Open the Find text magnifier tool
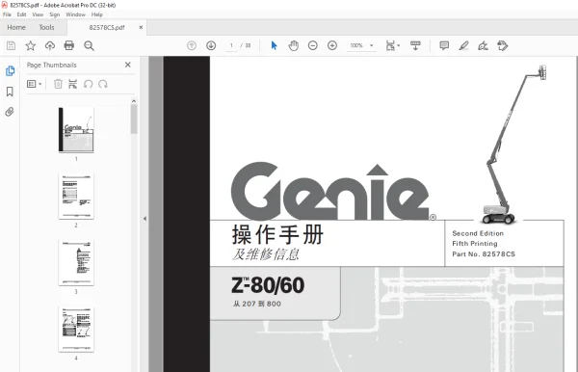Viewport: 578px width, 372px height. pos(89,45)
